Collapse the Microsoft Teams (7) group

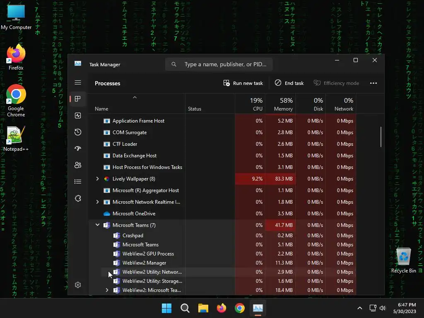point(97,225)
